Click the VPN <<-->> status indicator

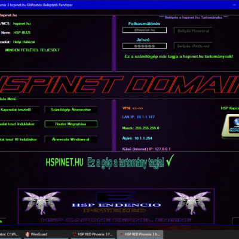[133, 108]
